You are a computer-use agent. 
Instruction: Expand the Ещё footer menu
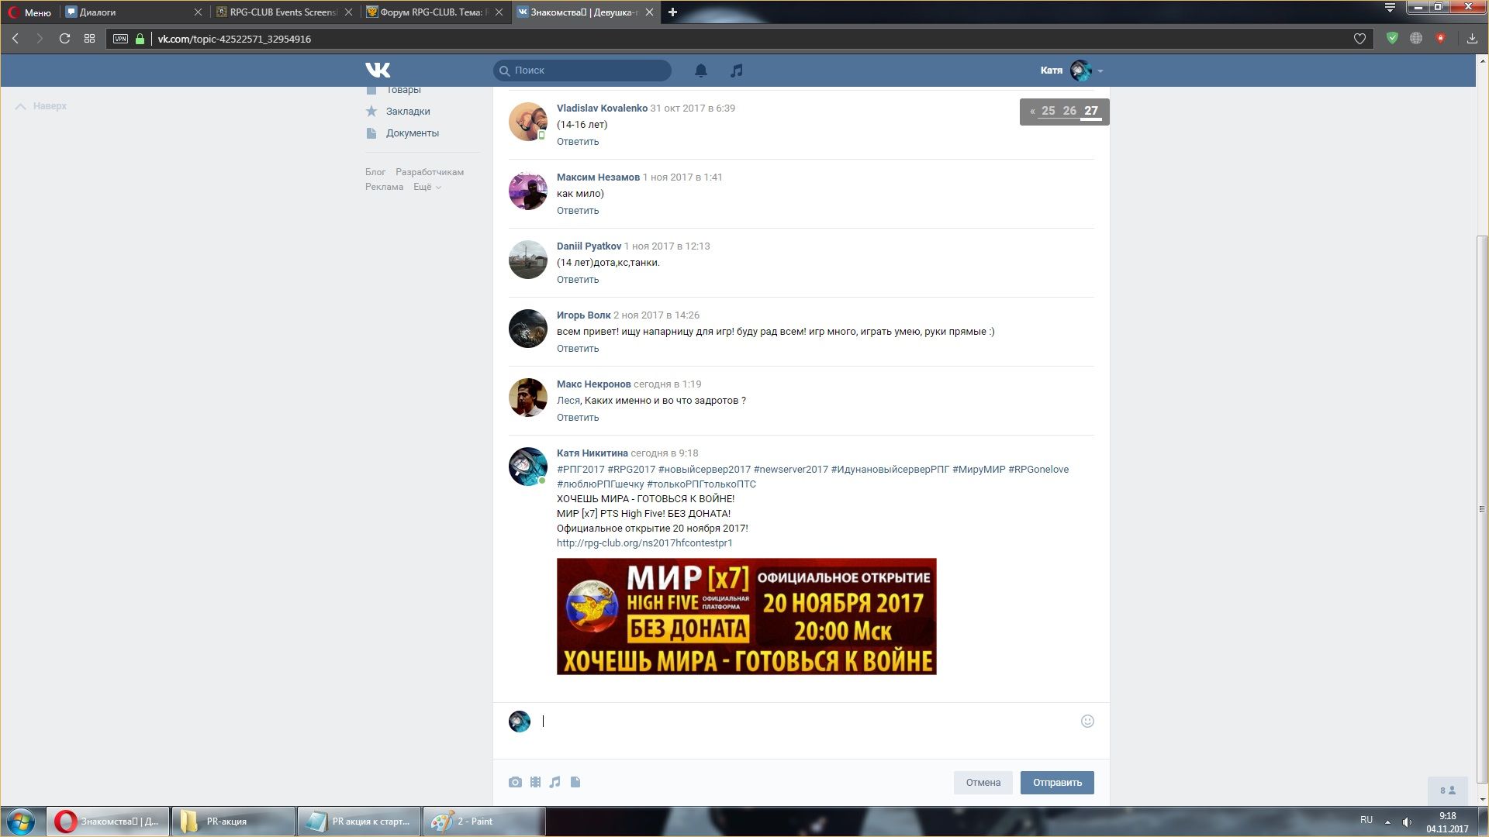[x=427, y=187]
